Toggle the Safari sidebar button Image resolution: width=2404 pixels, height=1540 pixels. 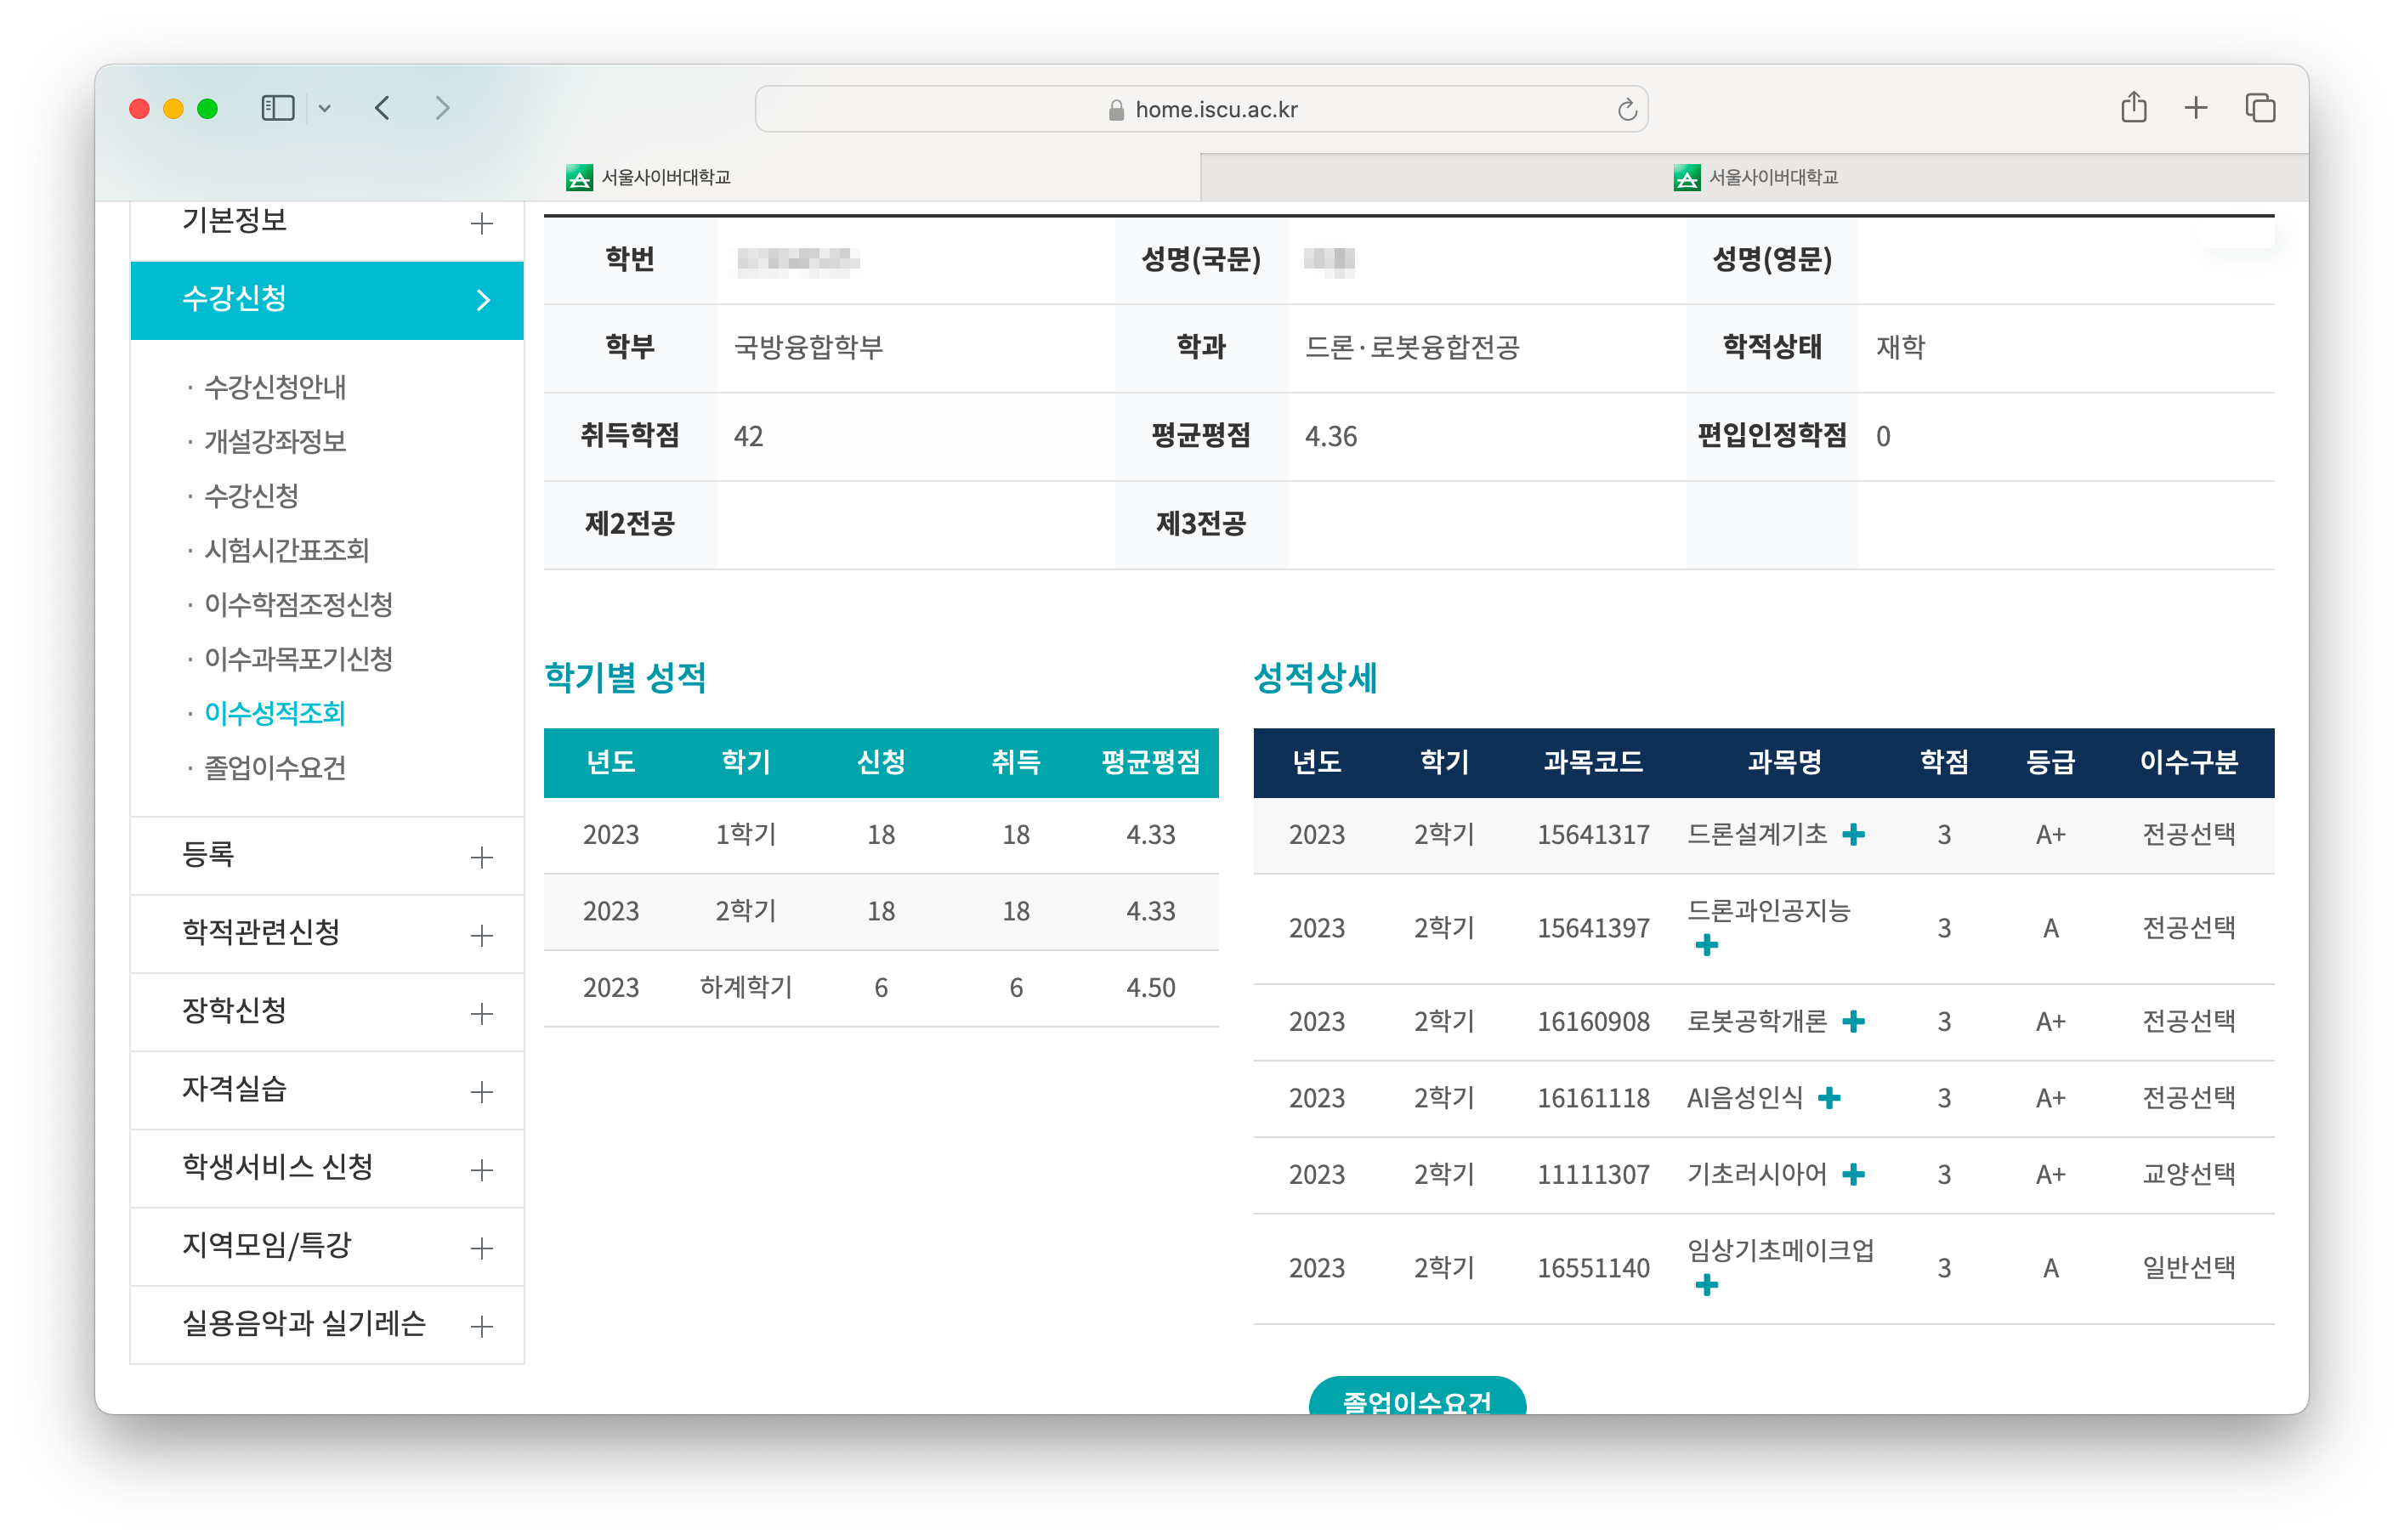[x=277, y=108]
